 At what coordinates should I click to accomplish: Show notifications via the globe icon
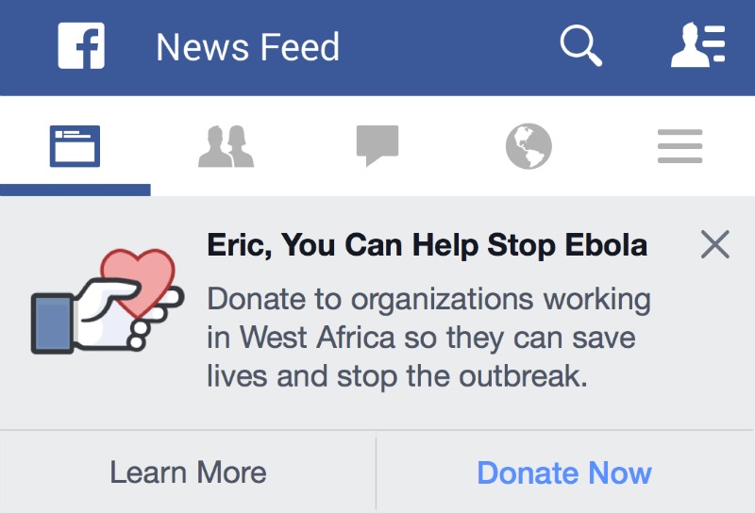pos(528,146)
